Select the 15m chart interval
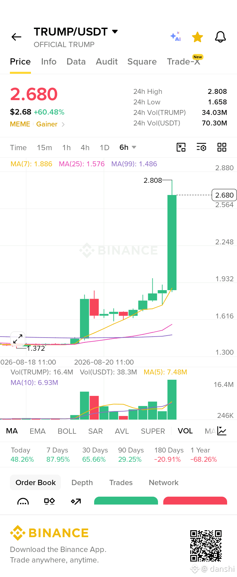This screenshot has height=577, width=237. coord(44,148)
